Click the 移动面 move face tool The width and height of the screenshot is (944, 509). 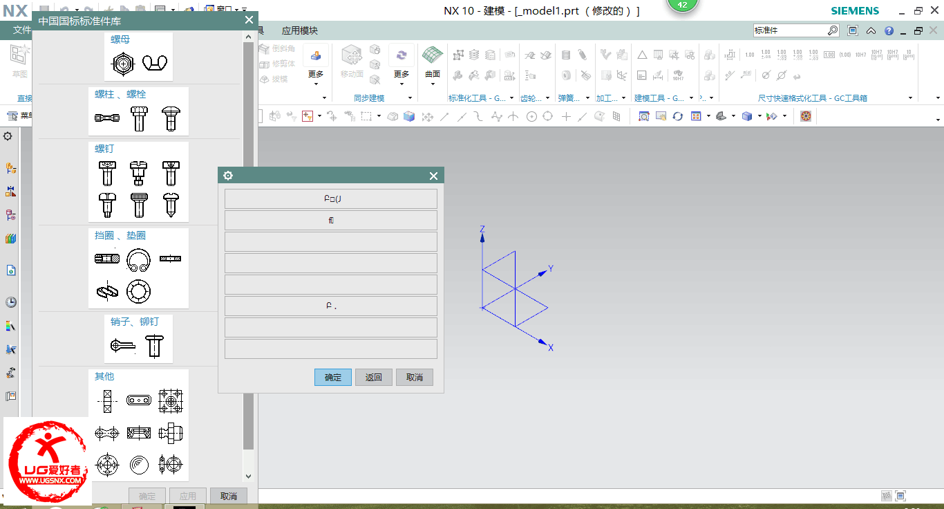pyautogui.click(x=352, y=56)
